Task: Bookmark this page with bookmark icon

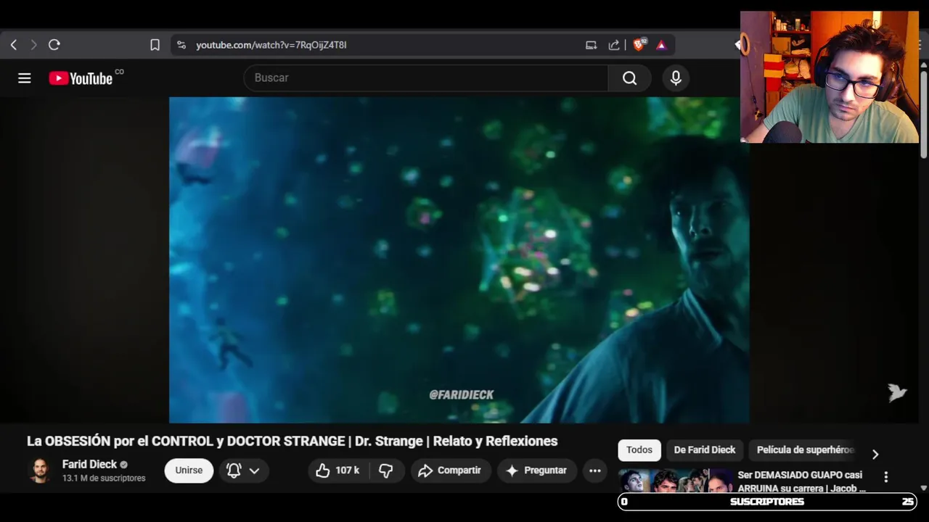Action: 155,45
